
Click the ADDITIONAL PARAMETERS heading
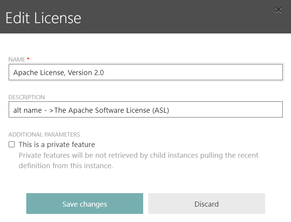pyautogui.click(x=44, y=135)
